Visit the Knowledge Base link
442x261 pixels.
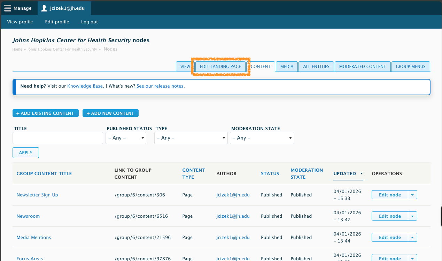pyautogui.click(x=85, y=86)
